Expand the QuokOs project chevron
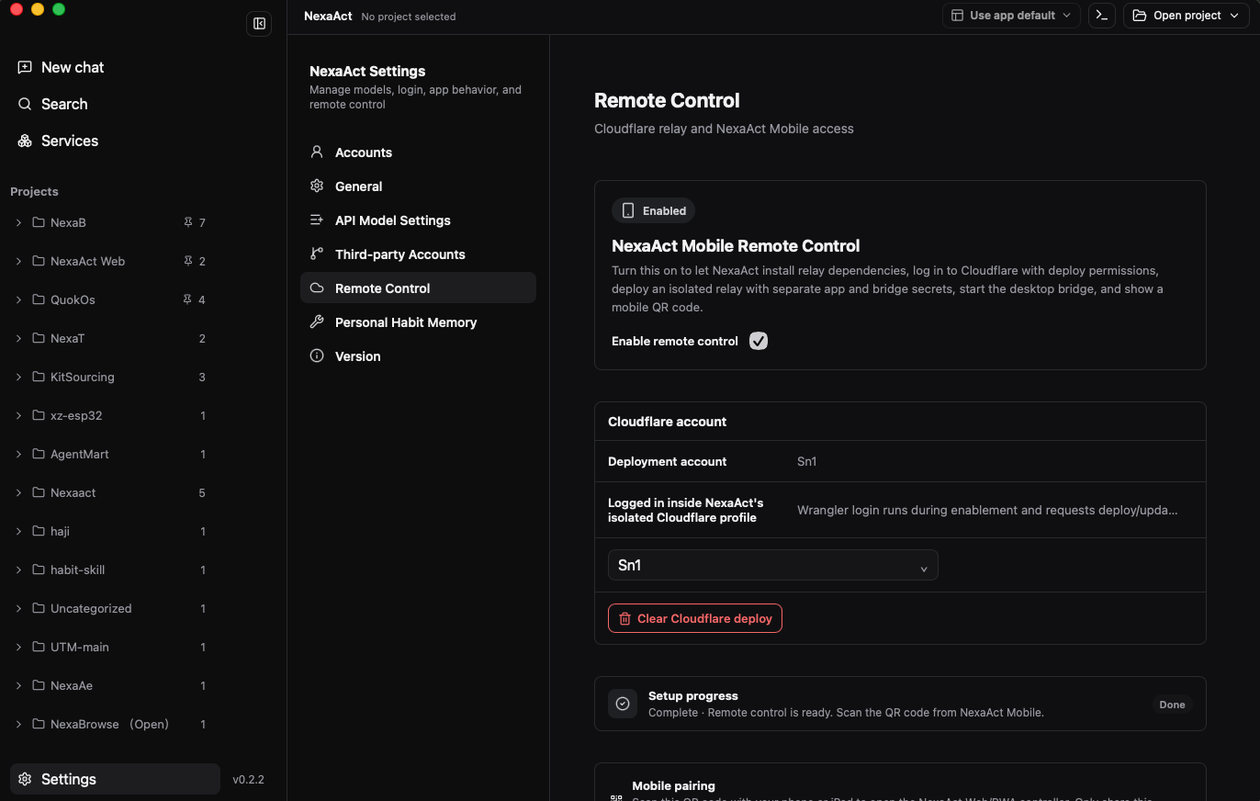The image size is (1260, 801). pyautogui.click(x=18, y=299)
